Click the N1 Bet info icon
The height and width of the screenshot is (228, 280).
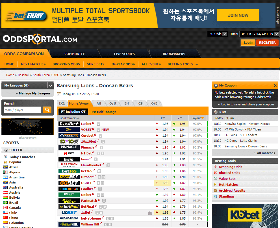click(99, 153)
